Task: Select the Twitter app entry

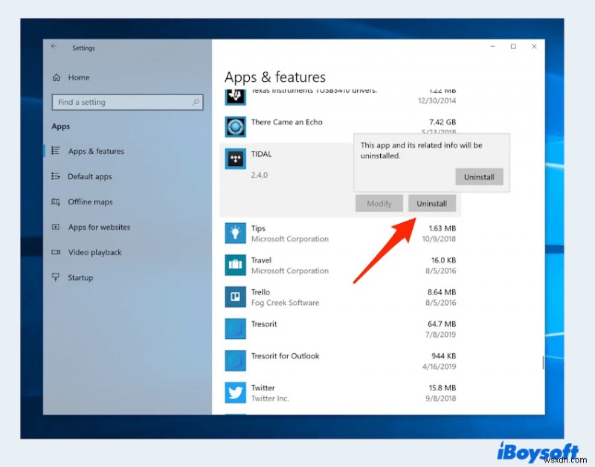Action: coord(341,393)
